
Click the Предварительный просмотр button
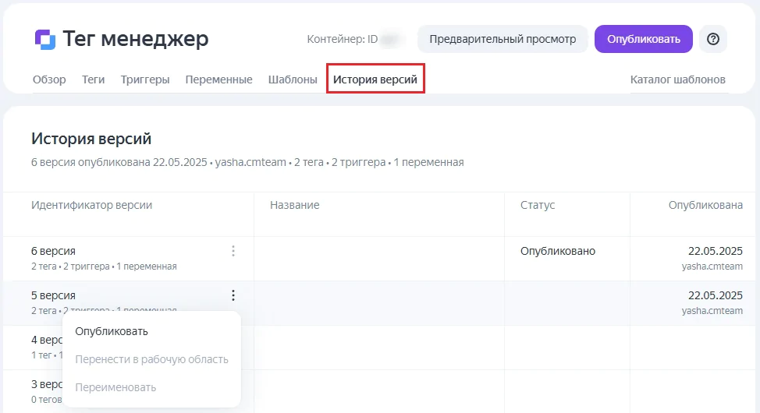503,39
